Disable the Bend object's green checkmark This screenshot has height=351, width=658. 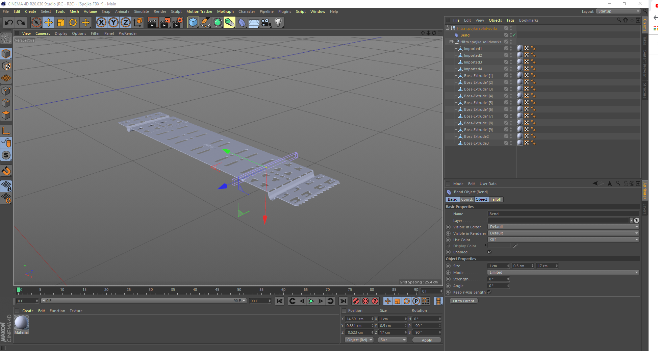514,35
